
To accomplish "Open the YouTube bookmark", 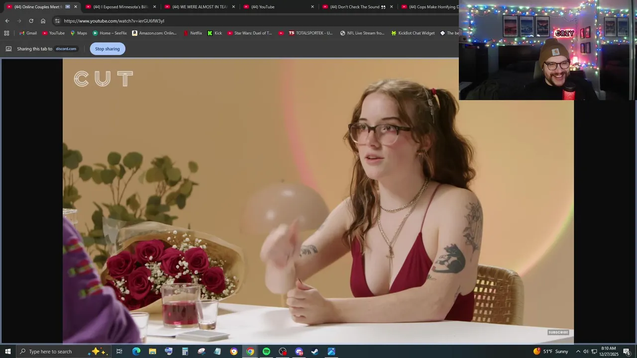I will pos(53,33).
